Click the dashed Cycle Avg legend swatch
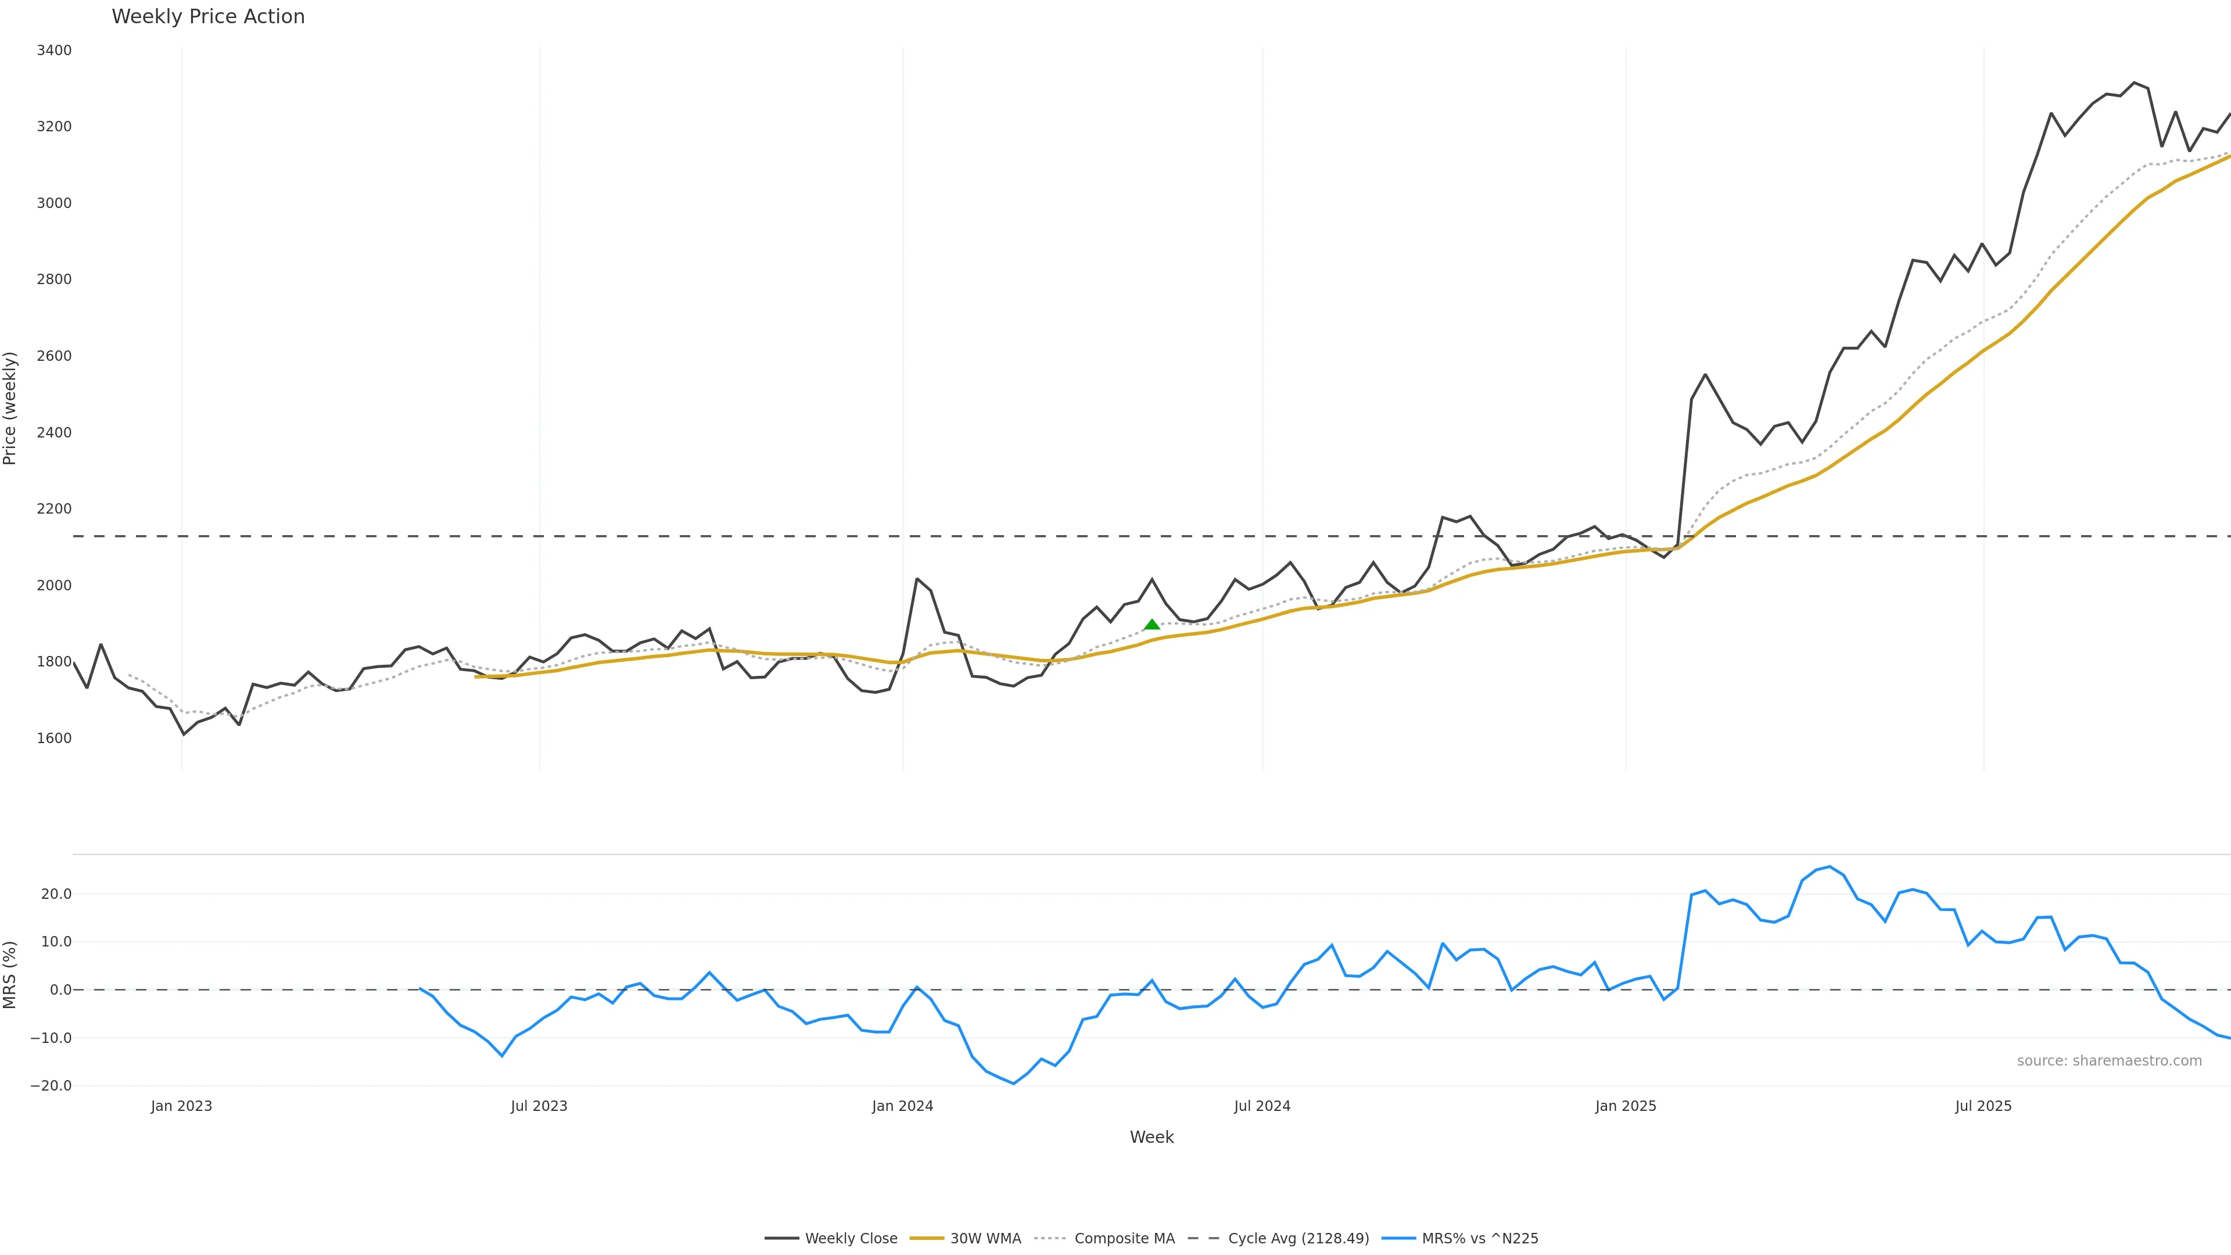The image size is (2231, 1255). click(x=1203, y=1239)
